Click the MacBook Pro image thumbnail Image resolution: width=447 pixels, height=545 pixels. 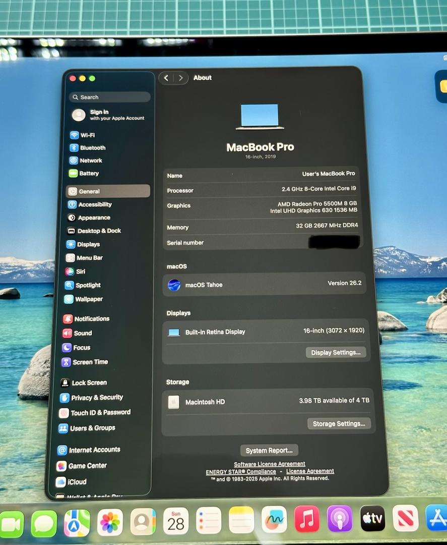(260, 117)
